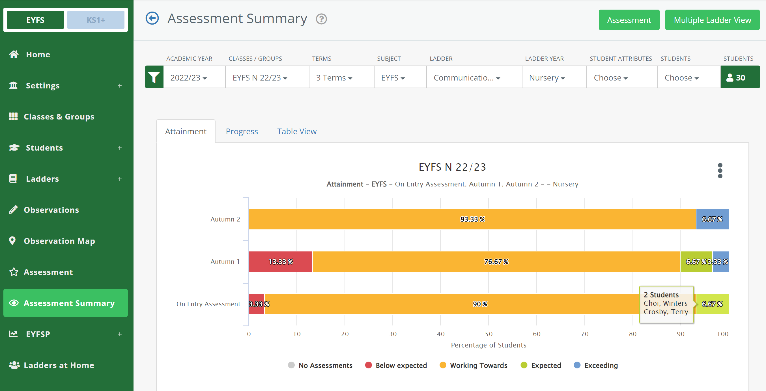Image resolution: width=766 pixels, height=391 pixels.
Task: Click the Exceeding blue legend swatch
Action: click(577, 365)
